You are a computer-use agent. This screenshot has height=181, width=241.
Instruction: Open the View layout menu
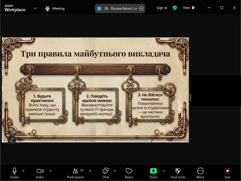point(189,8)
